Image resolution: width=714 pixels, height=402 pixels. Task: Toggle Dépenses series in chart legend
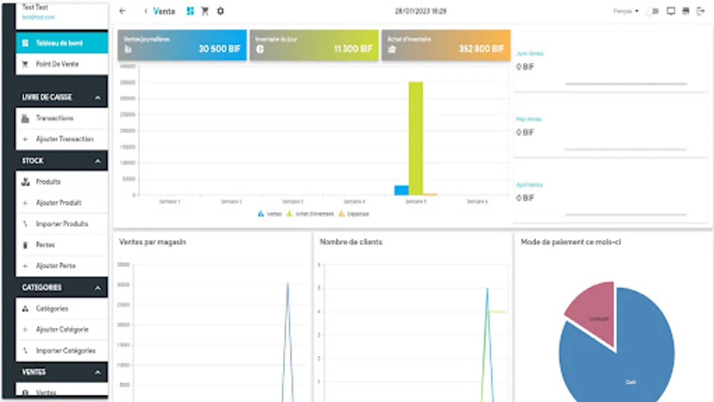tap(354, 214)
